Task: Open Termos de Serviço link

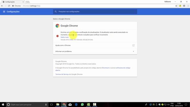Action: [x=62, y=74]
